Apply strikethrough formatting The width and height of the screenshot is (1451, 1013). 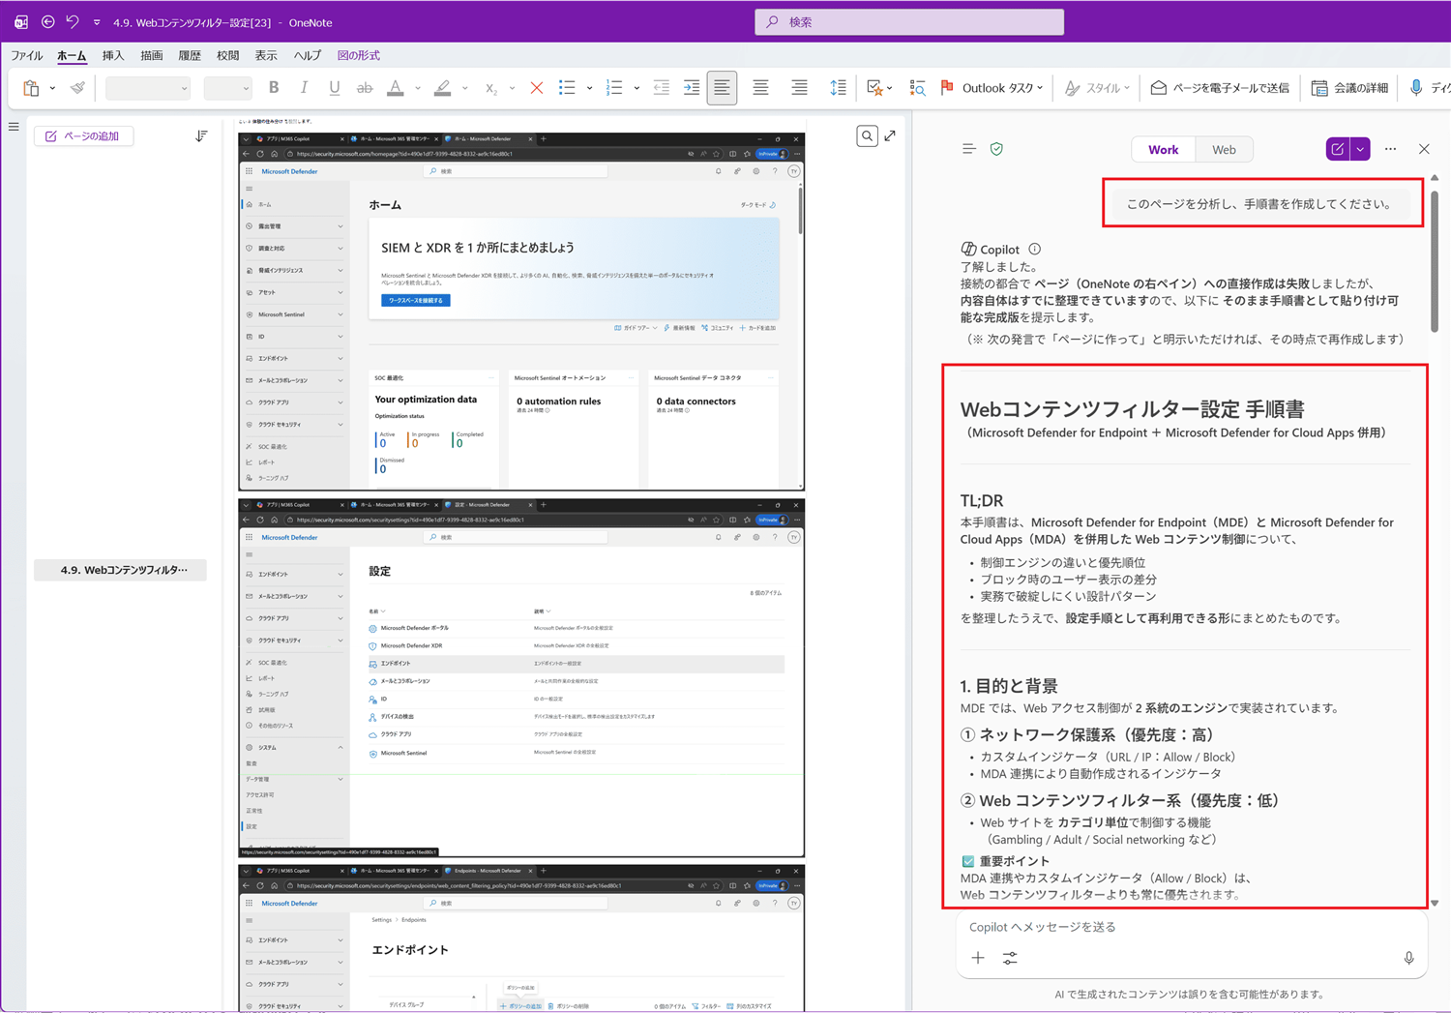[x=365, y=88]
